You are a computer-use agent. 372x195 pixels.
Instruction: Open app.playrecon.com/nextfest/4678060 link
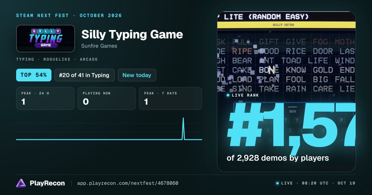click(128, 183)
